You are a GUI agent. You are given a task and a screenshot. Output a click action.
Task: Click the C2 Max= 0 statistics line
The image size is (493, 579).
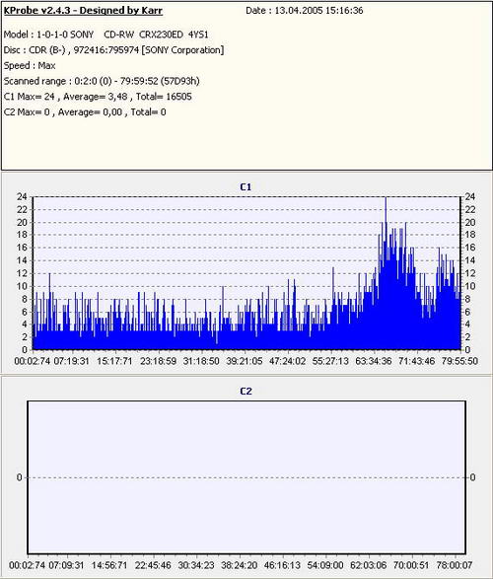click(x=85, y=112)
